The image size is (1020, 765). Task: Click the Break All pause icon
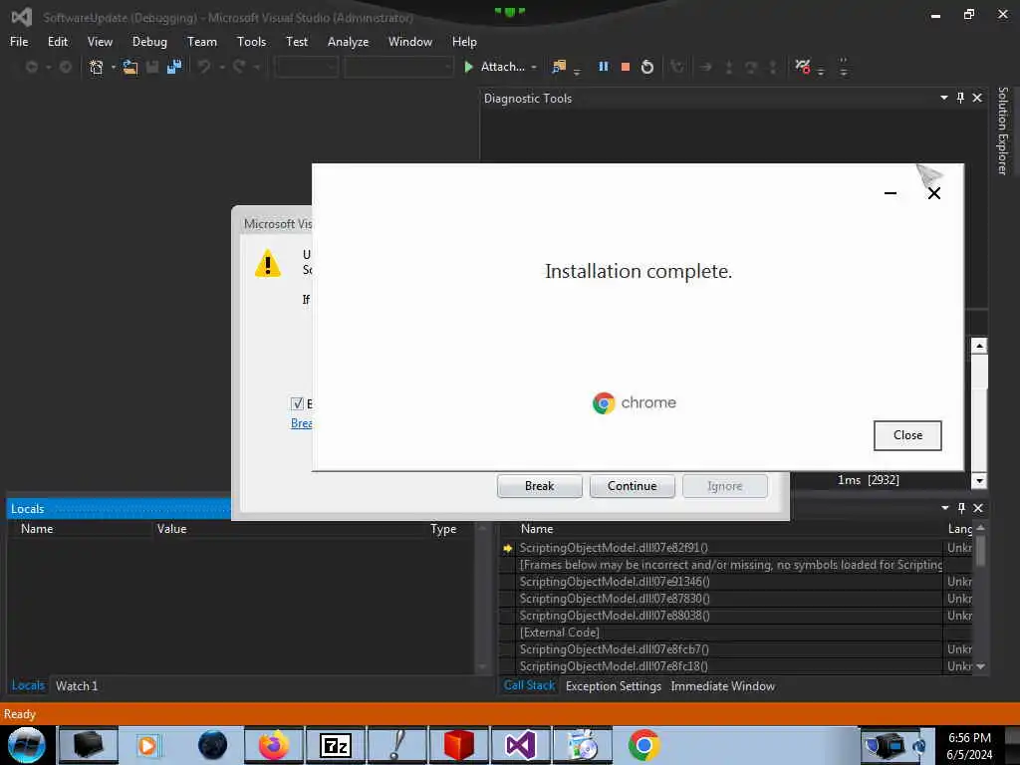click(603, 67)
